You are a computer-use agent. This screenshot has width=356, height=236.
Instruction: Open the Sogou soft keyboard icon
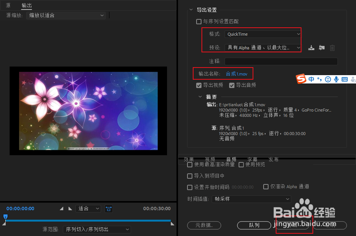pos(344,79)
